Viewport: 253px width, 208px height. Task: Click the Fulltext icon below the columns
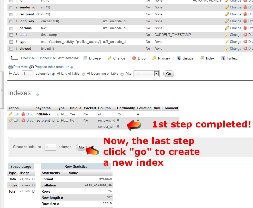(x=223, y=58)
